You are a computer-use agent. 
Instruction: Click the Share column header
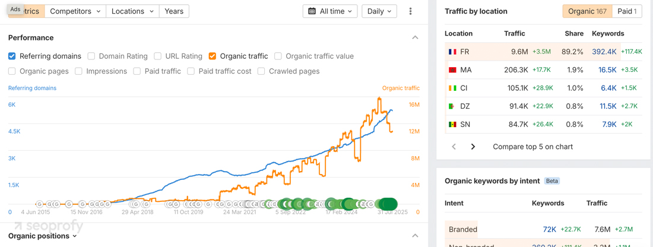click(574, 33)
